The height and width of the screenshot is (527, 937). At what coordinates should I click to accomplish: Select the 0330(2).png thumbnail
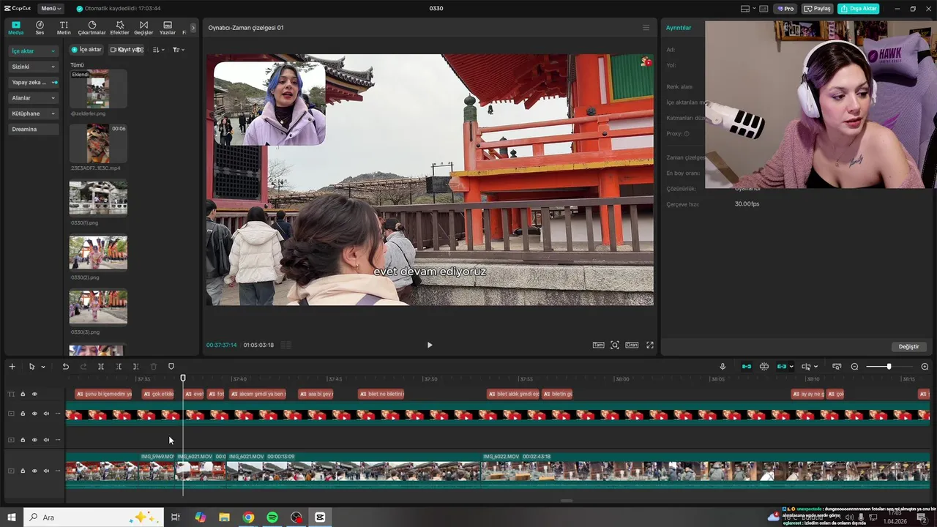98,253
